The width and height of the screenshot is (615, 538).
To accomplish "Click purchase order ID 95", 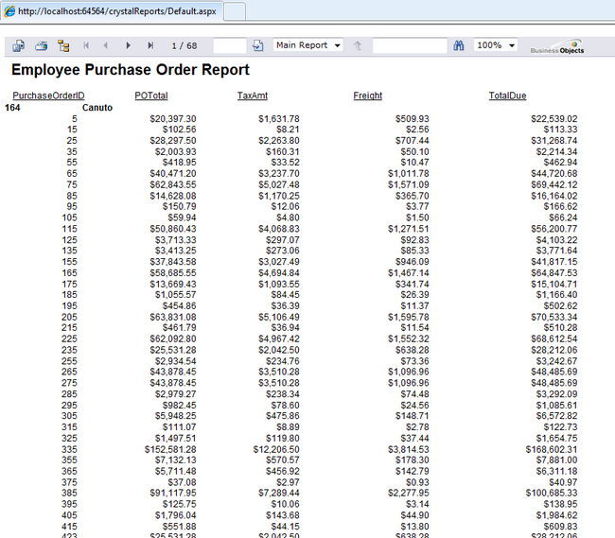I will [x=72, y=206].
